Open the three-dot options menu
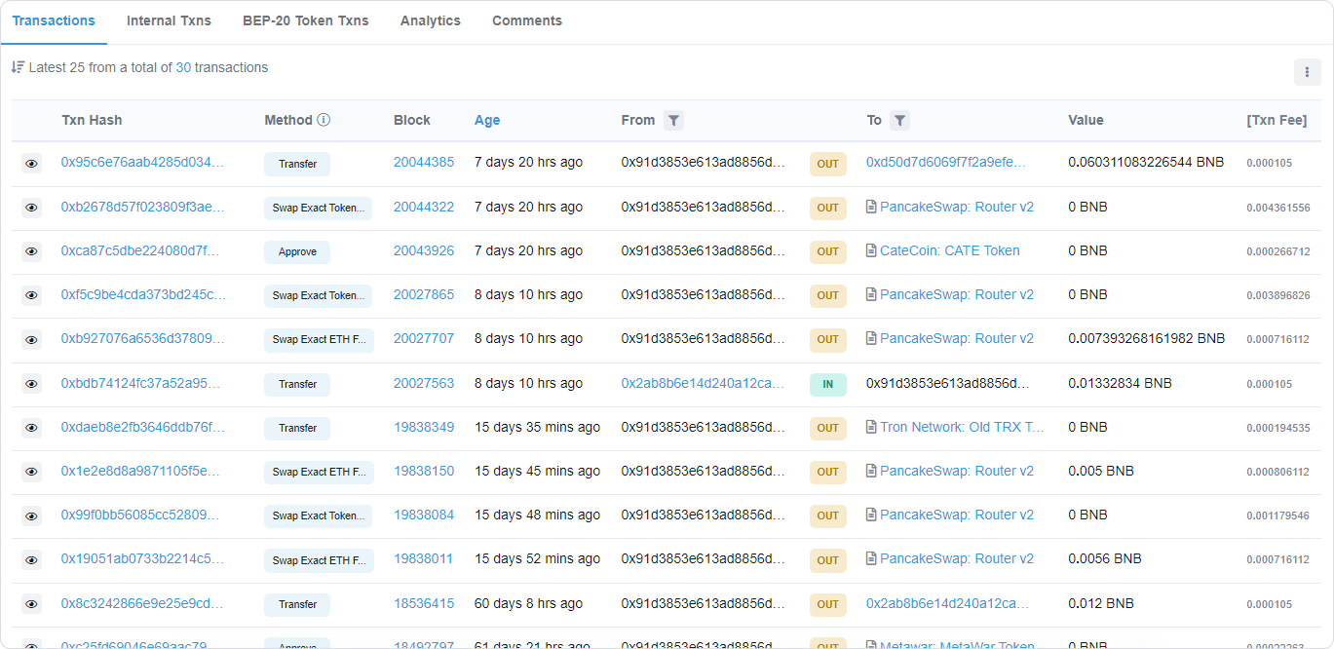 [1308, 72]
